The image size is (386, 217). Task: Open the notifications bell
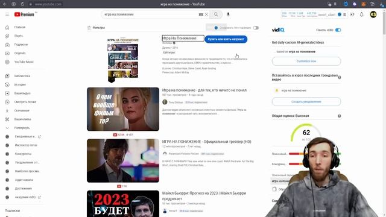(x=362, y=14)
